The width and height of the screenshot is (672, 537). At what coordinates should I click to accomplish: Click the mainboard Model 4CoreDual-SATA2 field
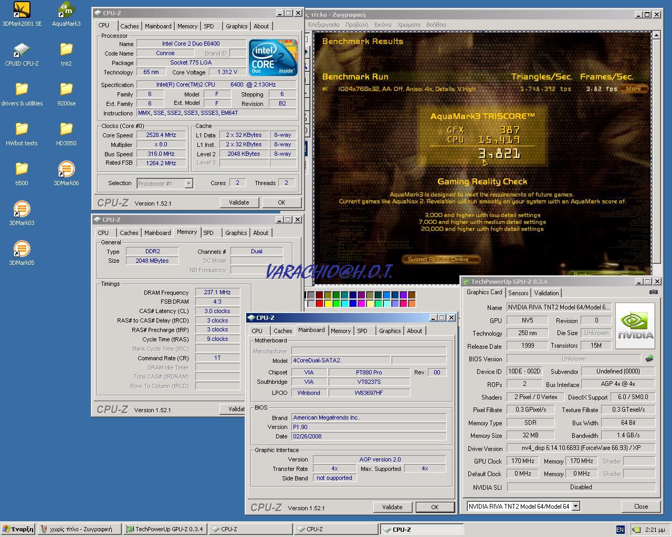click(341, 360)
